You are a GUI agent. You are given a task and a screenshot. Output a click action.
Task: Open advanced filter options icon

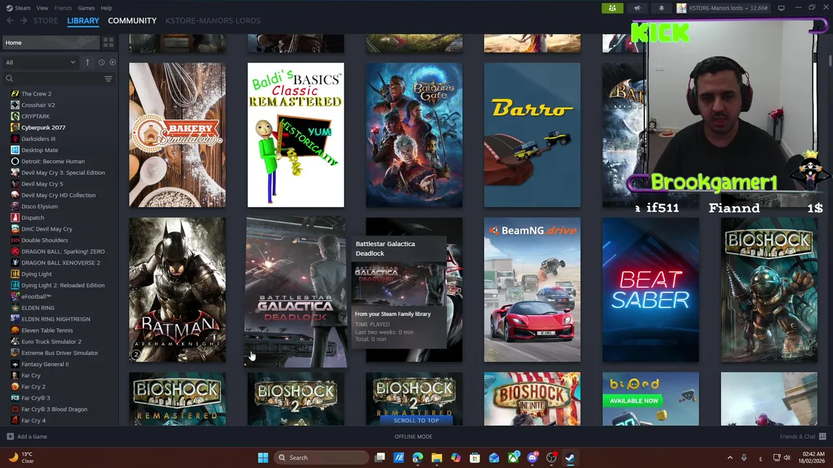108,79
